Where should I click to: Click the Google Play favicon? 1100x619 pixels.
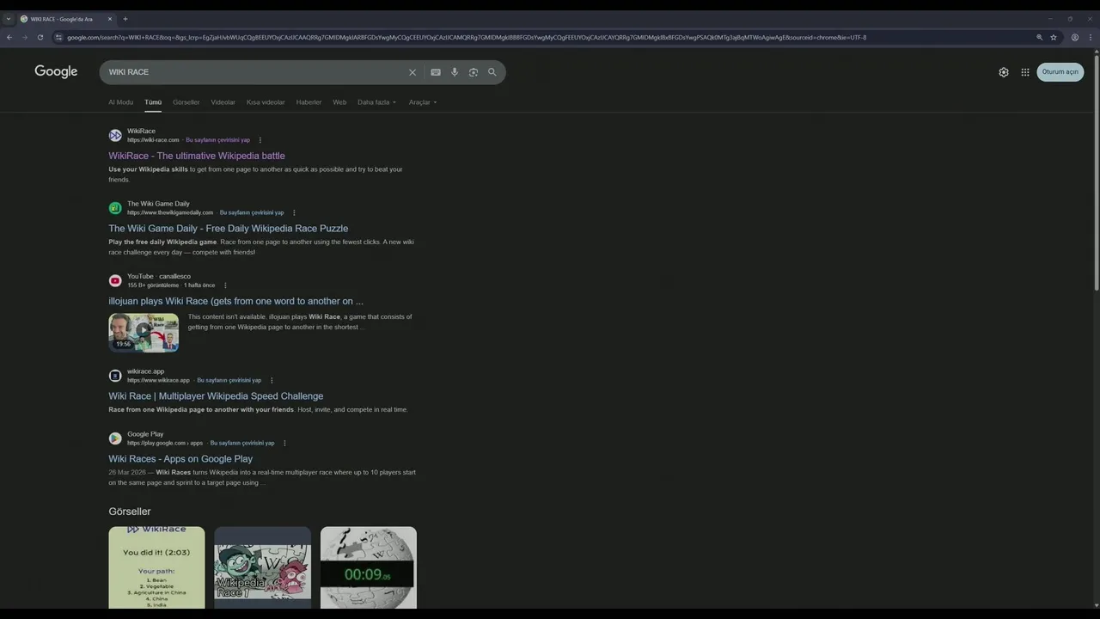pos(115,438)
